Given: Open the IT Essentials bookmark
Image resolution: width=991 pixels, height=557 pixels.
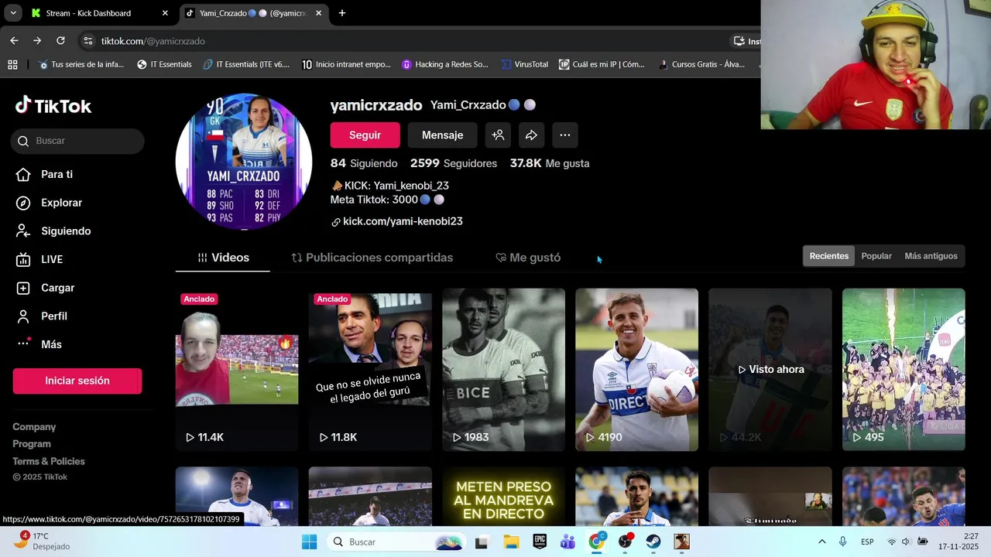Looking at the screenshot, I should point(164,65).
